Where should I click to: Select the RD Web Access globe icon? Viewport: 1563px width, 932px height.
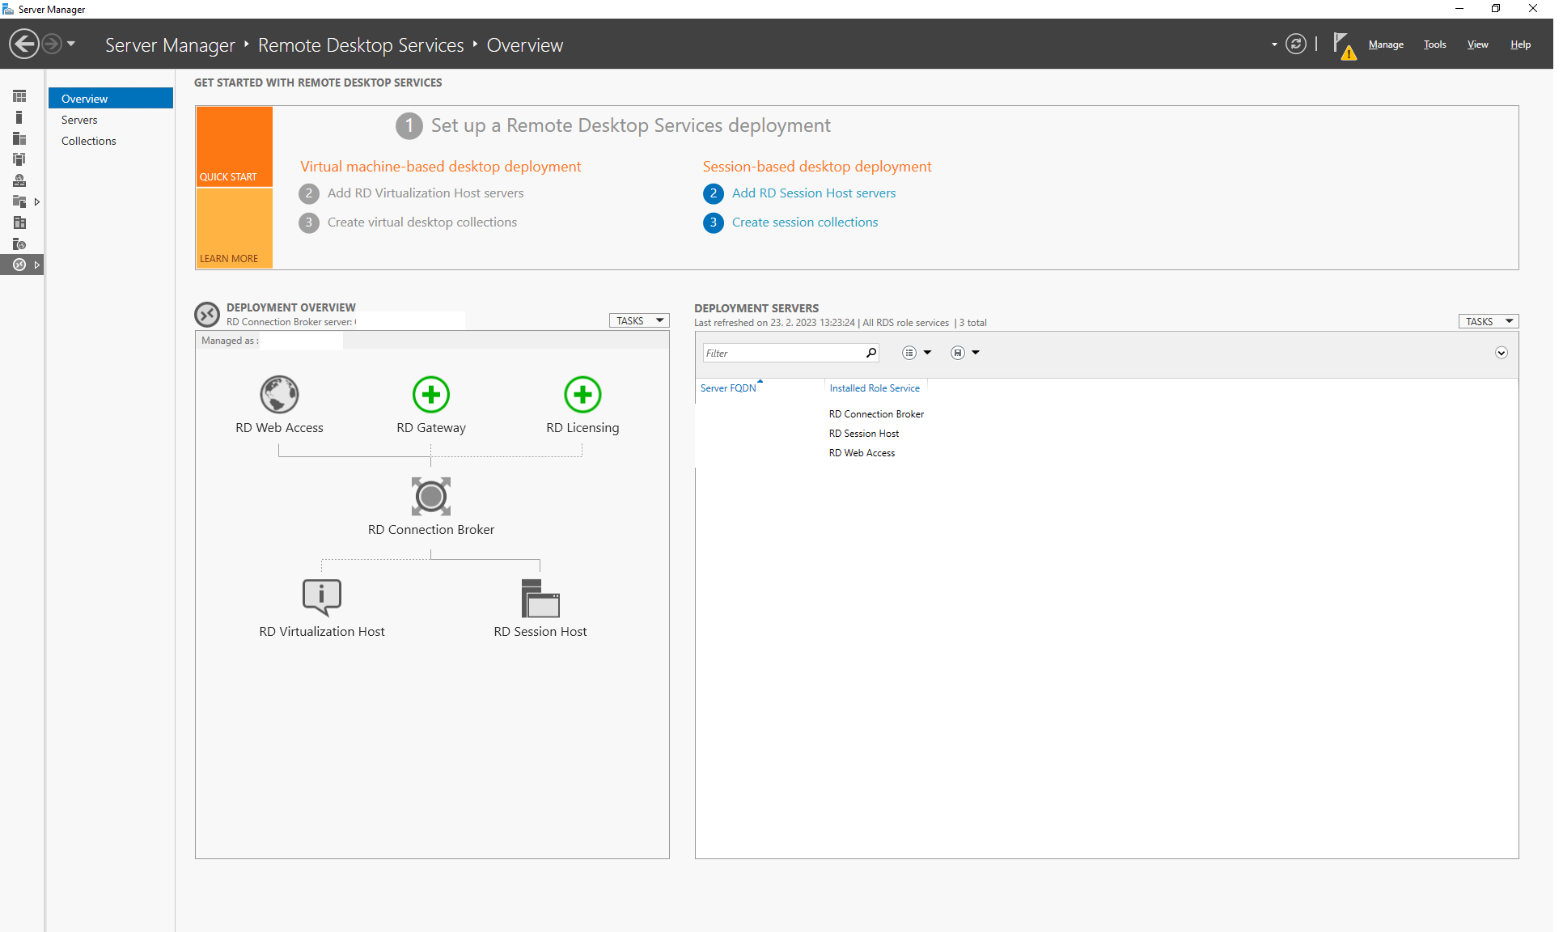coord(279,395)
